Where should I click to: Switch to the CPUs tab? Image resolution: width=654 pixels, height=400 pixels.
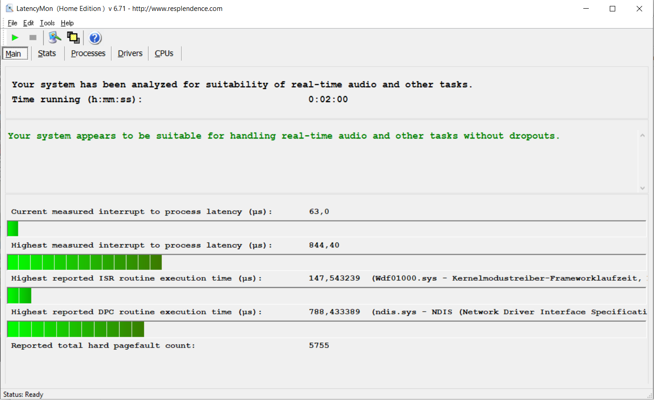tap(164, 53)
